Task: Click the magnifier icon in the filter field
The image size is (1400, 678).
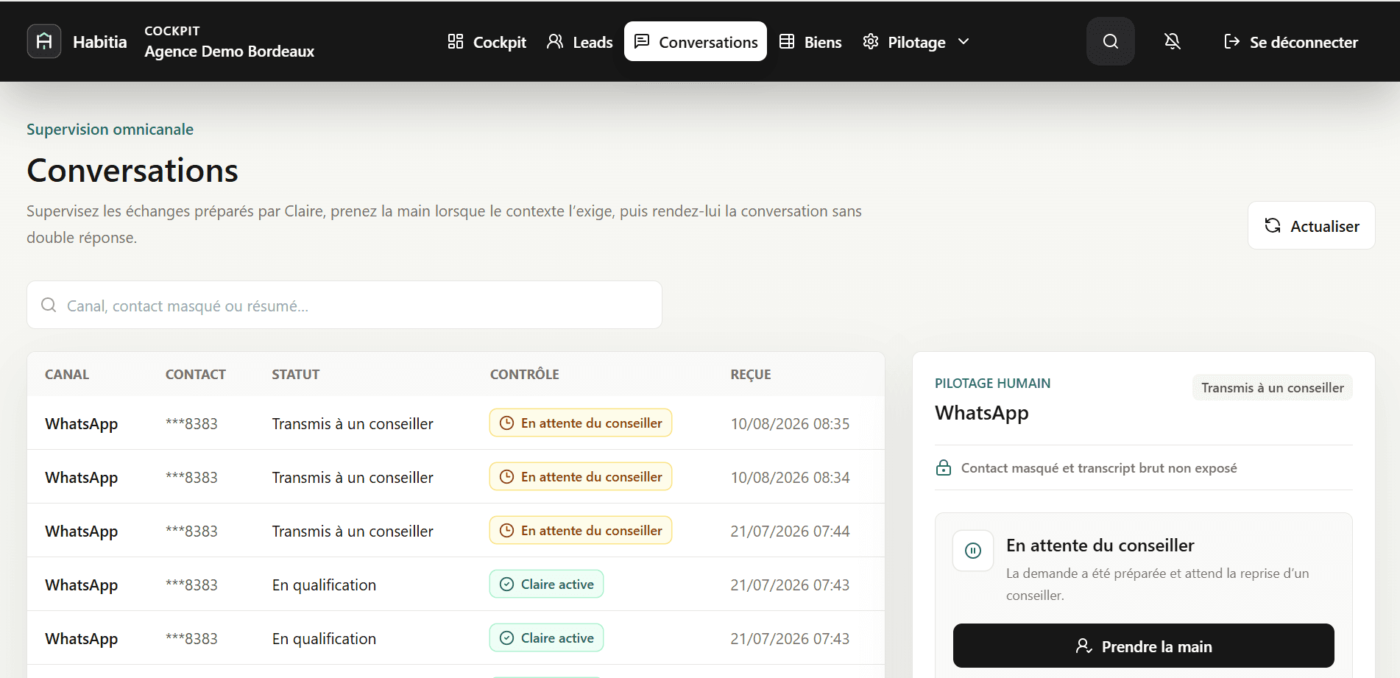Action: tap(49, 305)
